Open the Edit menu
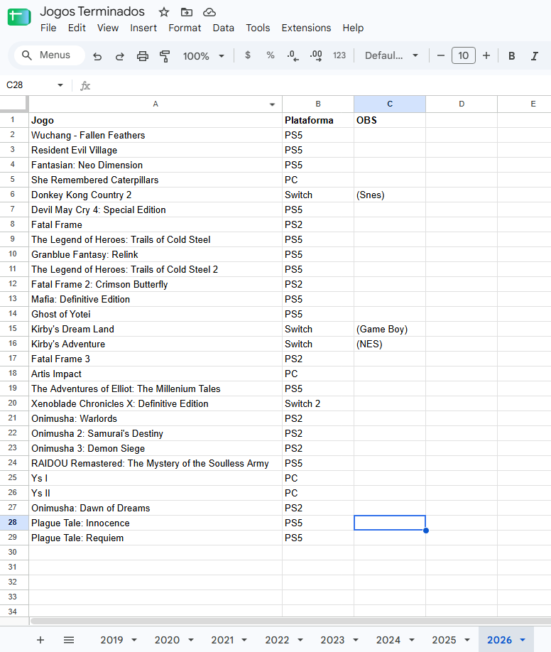Screen dimensions: 551x652 coord(77,28)
